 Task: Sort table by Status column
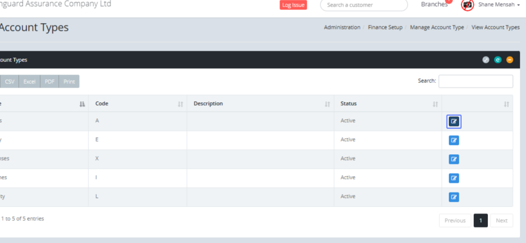388,104
